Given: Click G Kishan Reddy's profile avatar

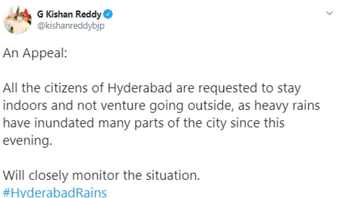Looking at the screenshot, I should click(x=18, y=20).
